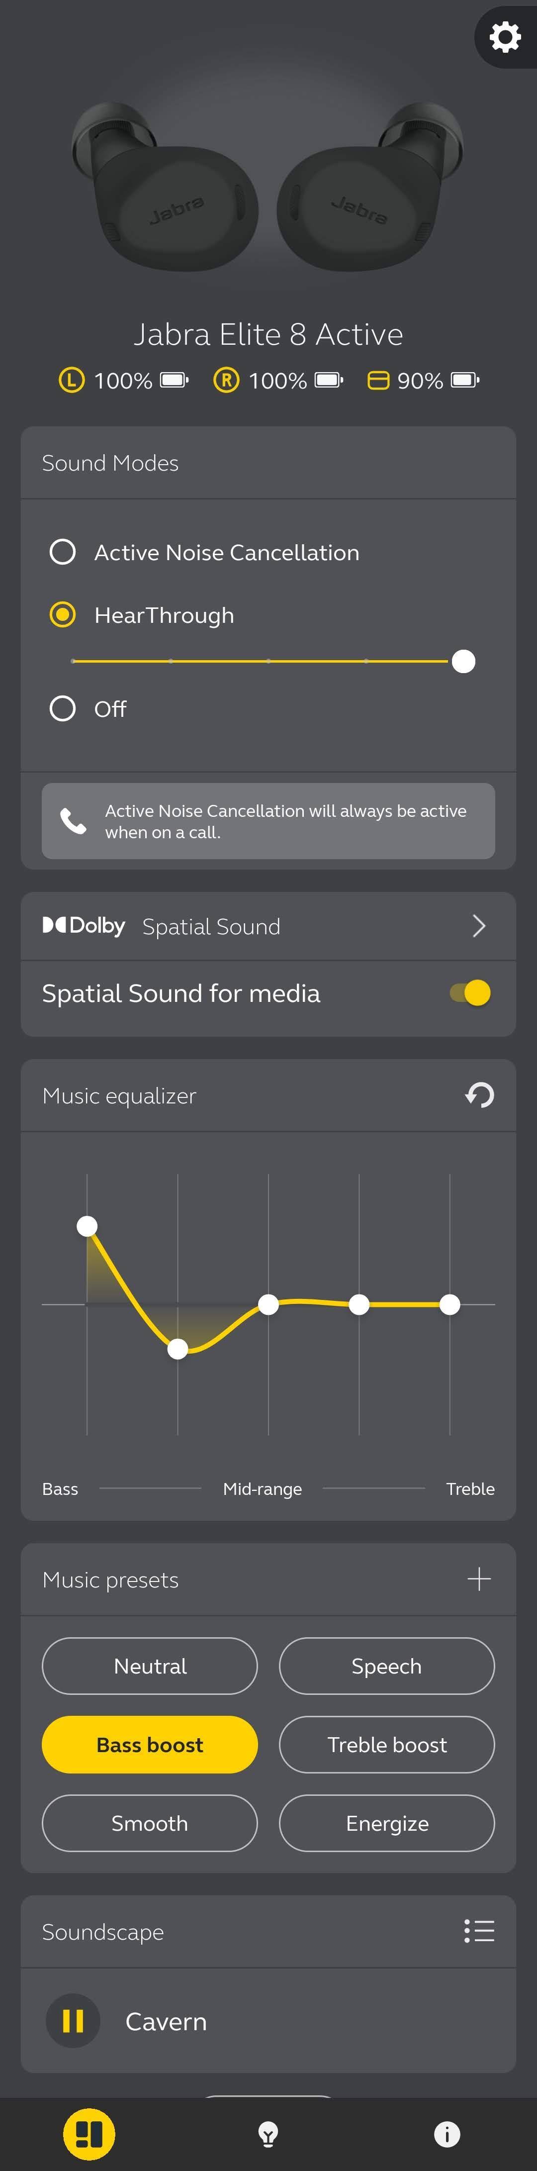Open the info tab
Viewport: 537px width, 2171px height.
coord(447,2134)
